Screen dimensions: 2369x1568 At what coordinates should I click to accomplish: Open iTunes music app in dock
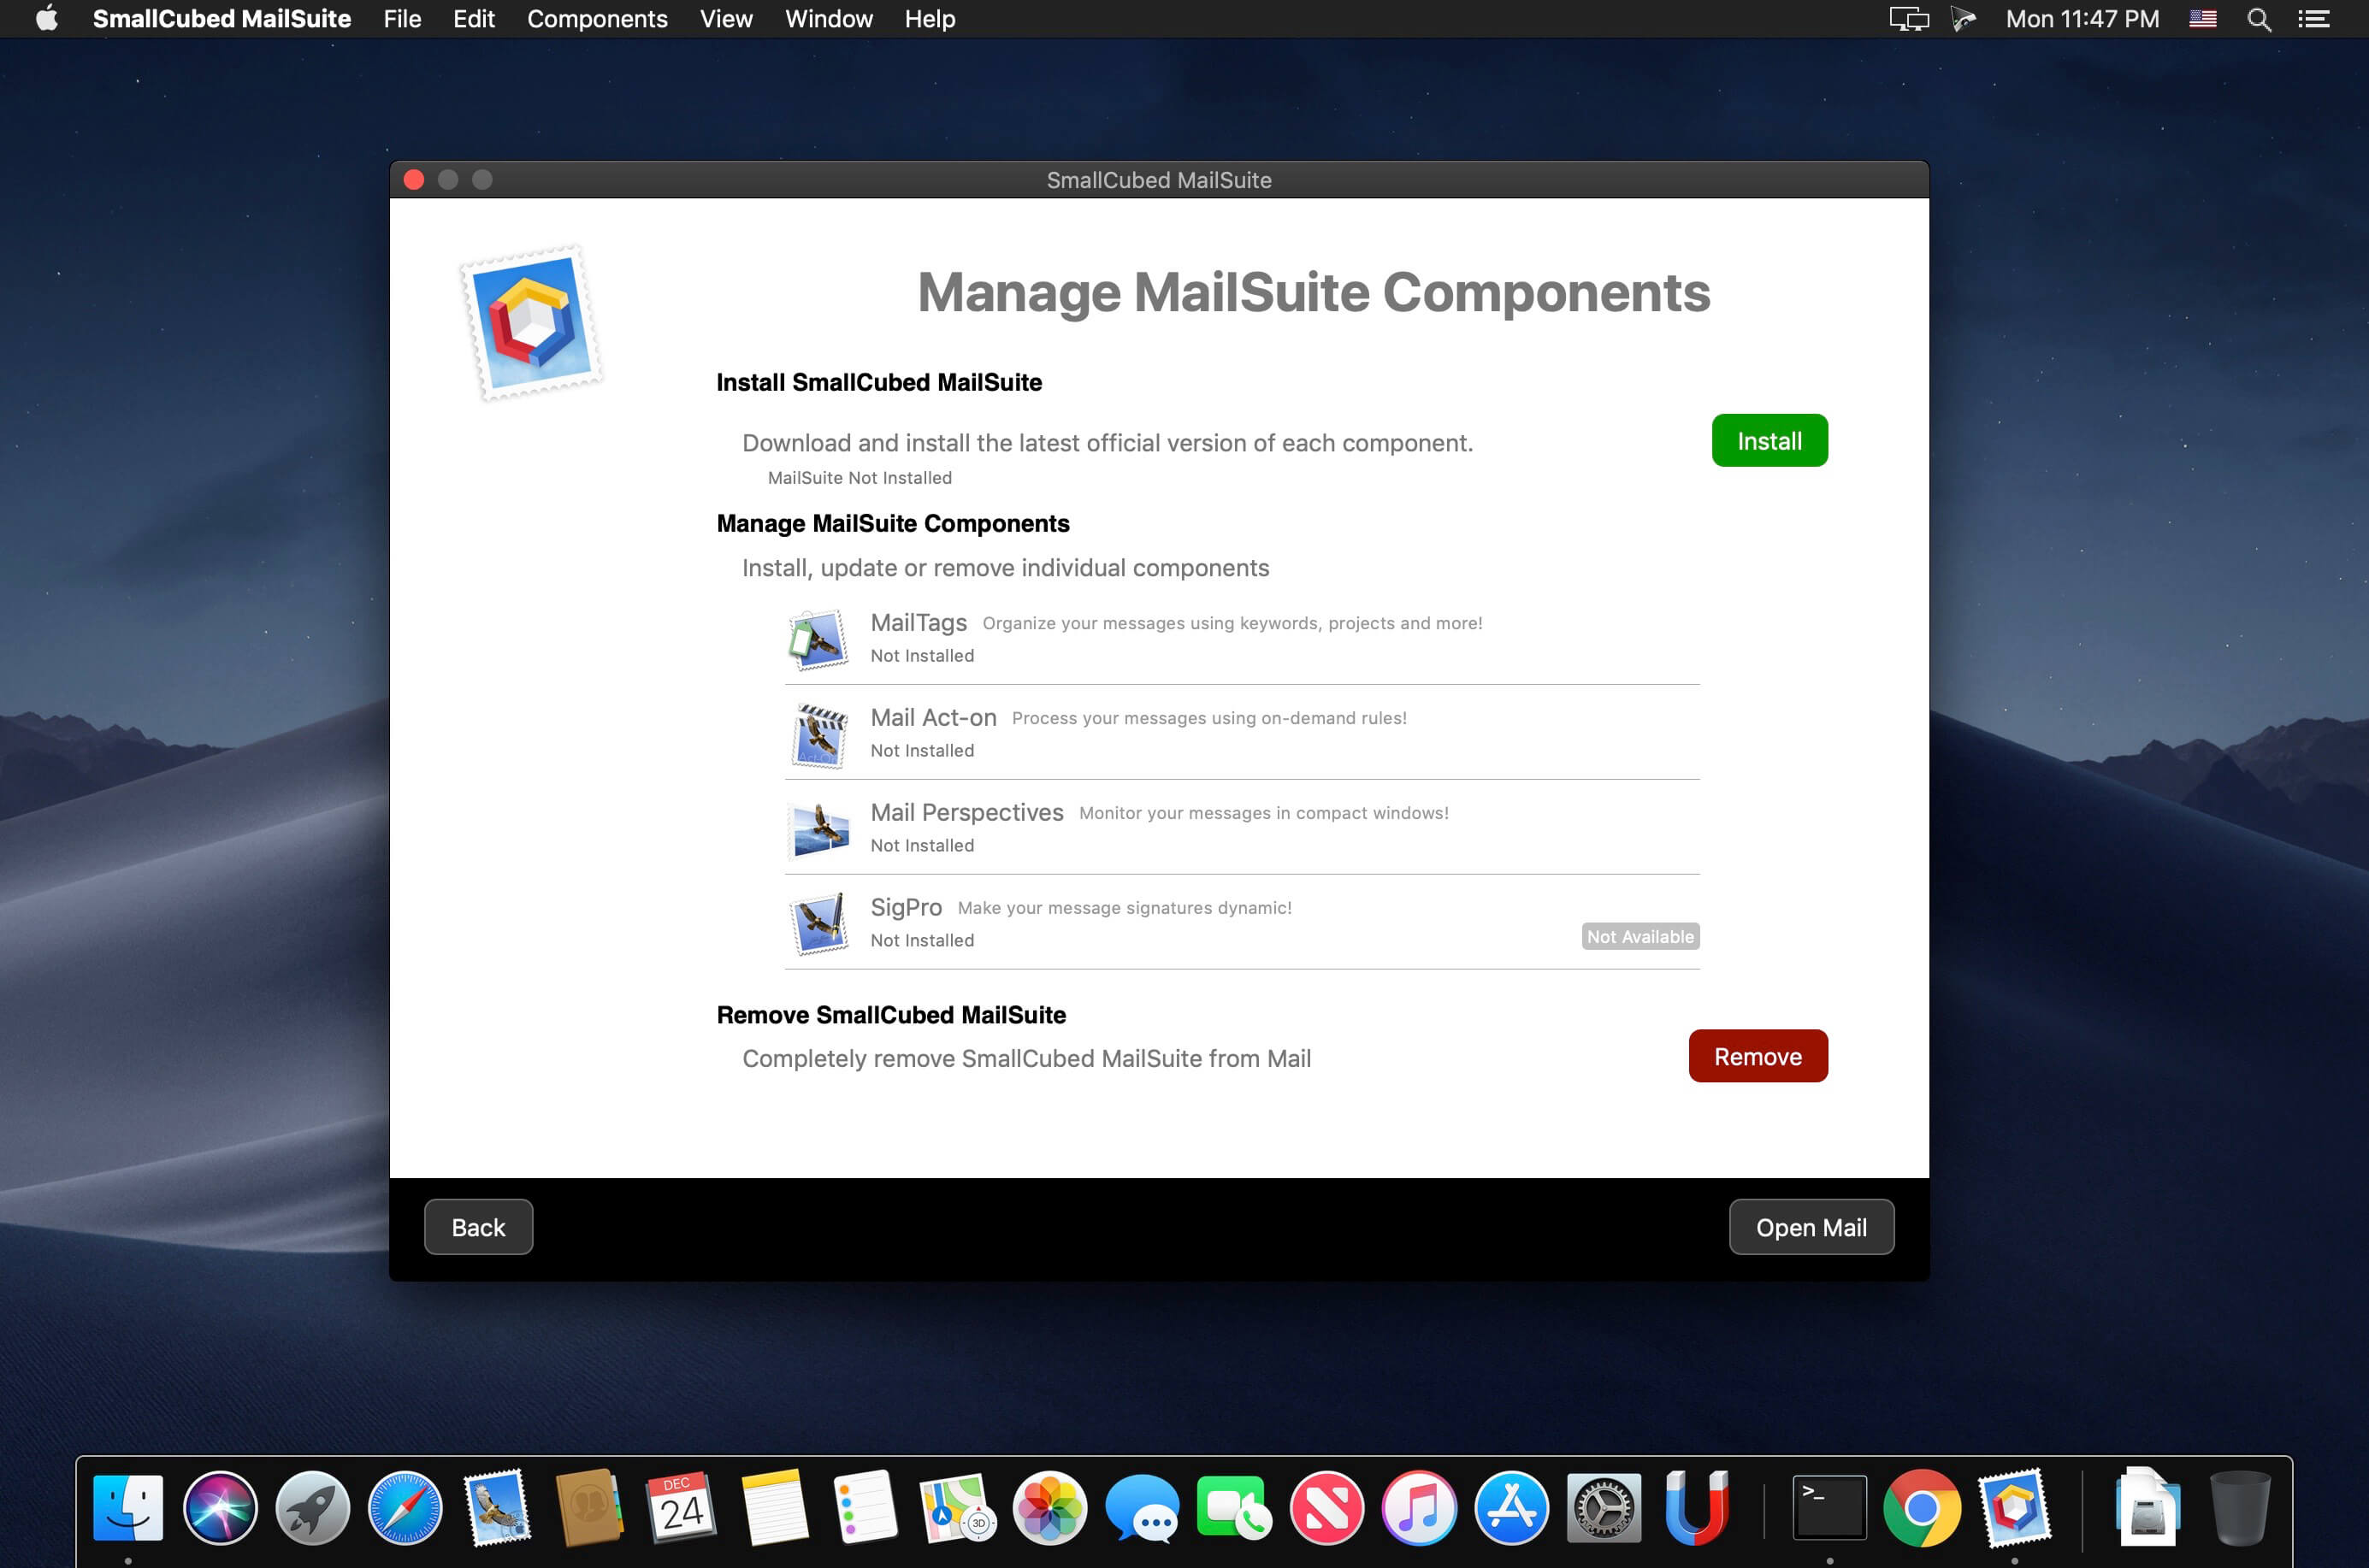(1419, 1508)
